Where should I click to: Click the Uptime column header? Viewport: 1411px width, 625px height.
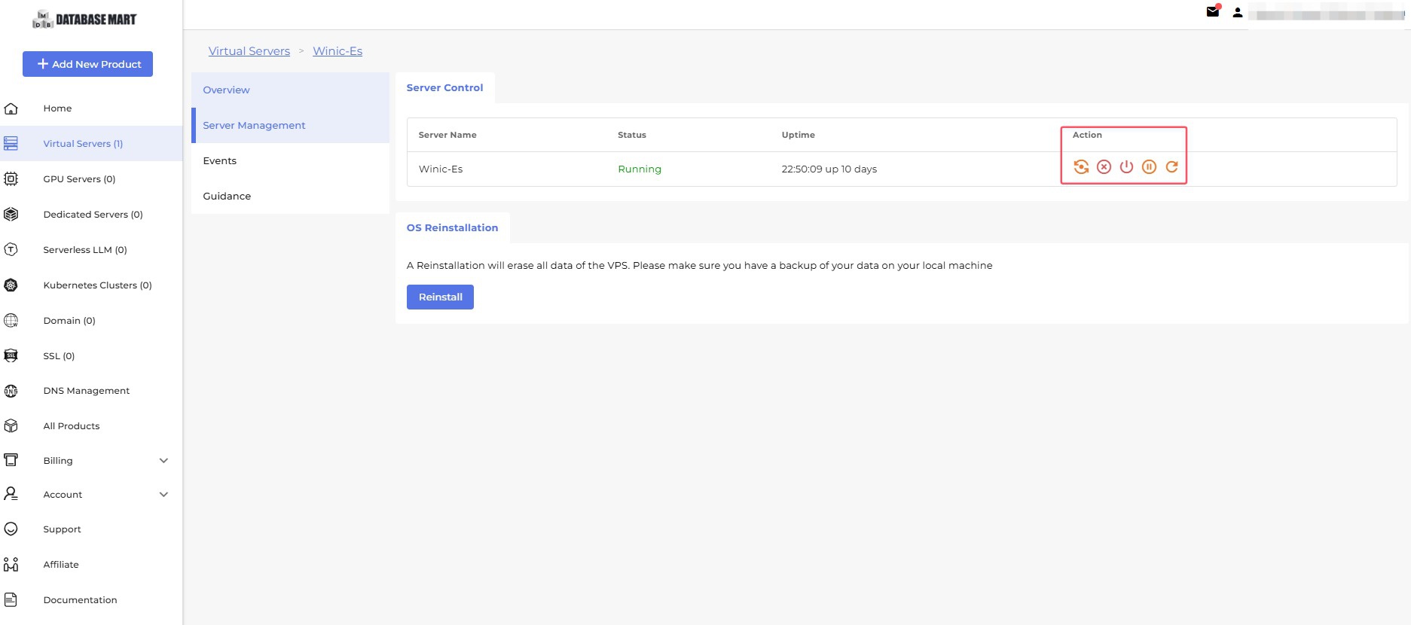[x=799, y=135]
